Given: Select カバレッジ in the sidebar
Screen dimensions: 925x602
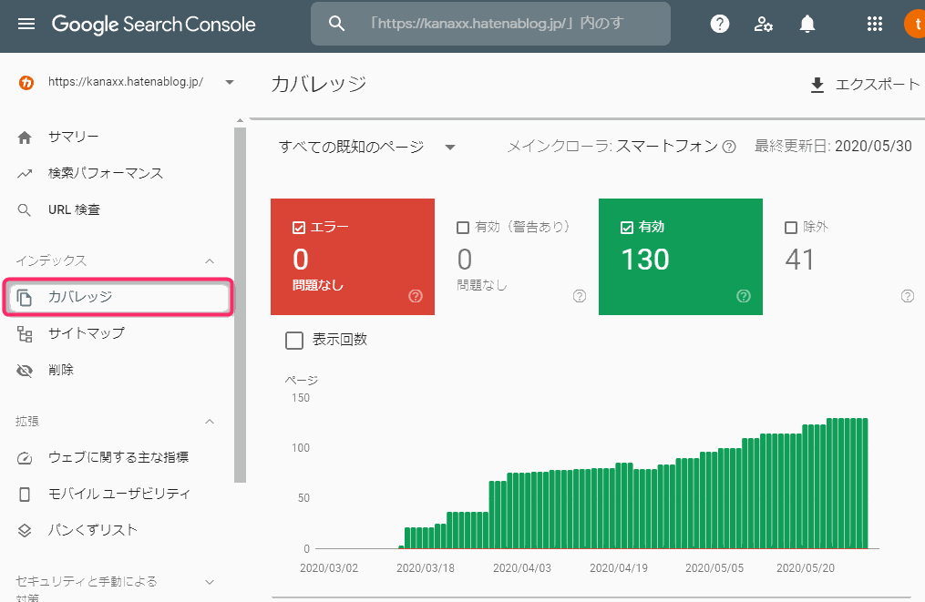Looking at the screenshot, I should pyautogui.click(x=118, y=298).
